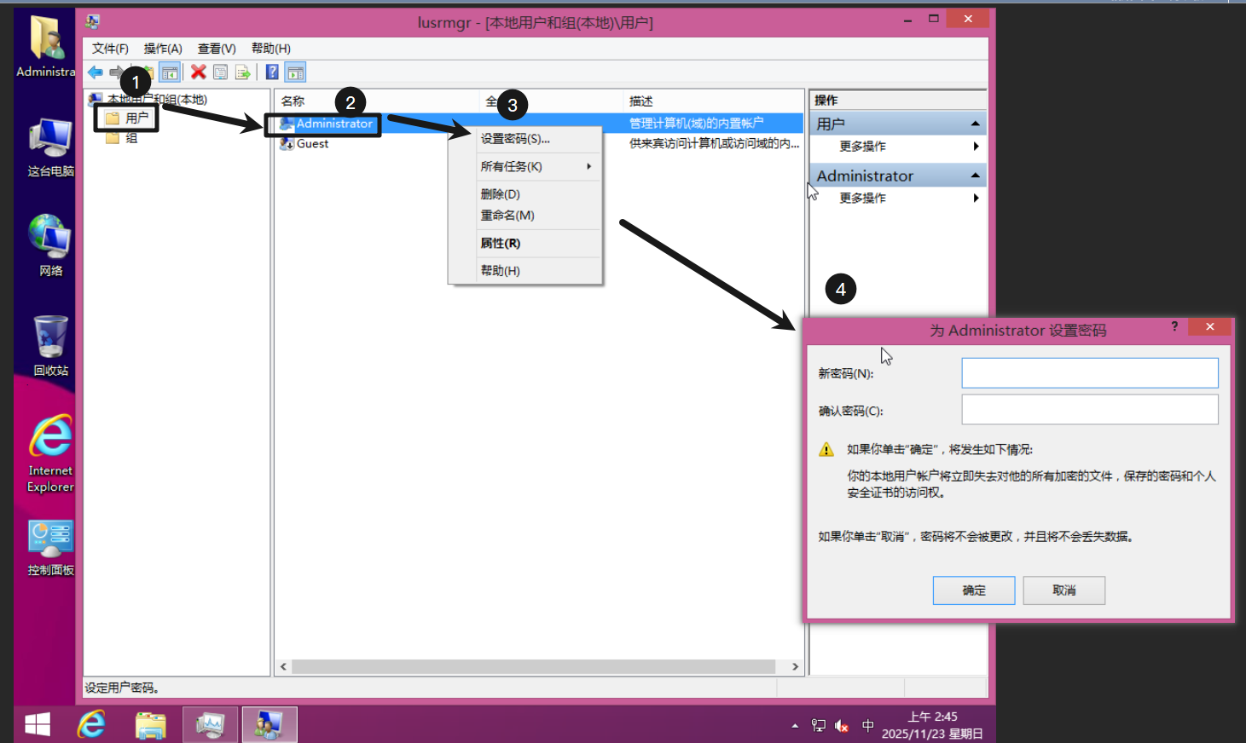Image resolution: width=1246 pixels, height=743 pixels.
Task: Click the blue Back arrow in toolbar
Action: (x=96, y=72)
